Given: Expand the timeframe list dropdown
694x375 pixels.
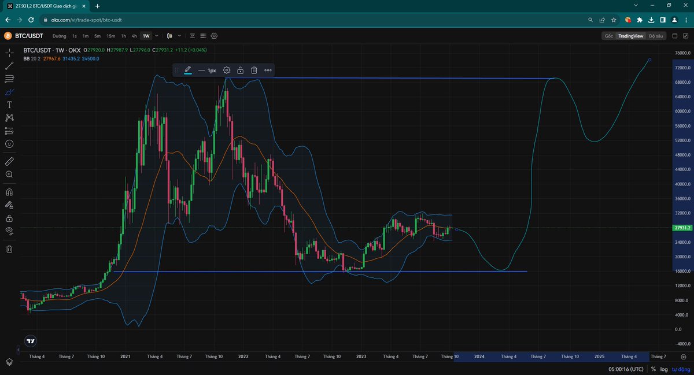Looking at the screenshot, I should pyautogui.click(x=156, y=36).
